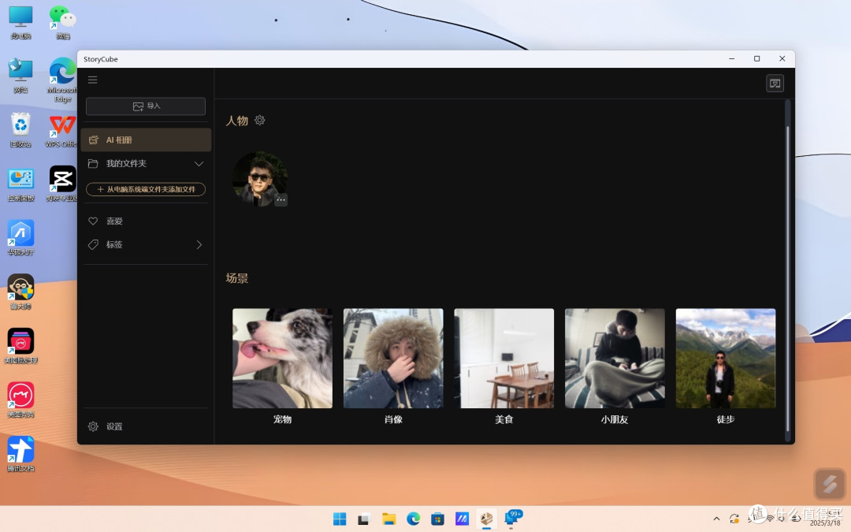Click the album icon beside AI 相册

pos(93,140)
